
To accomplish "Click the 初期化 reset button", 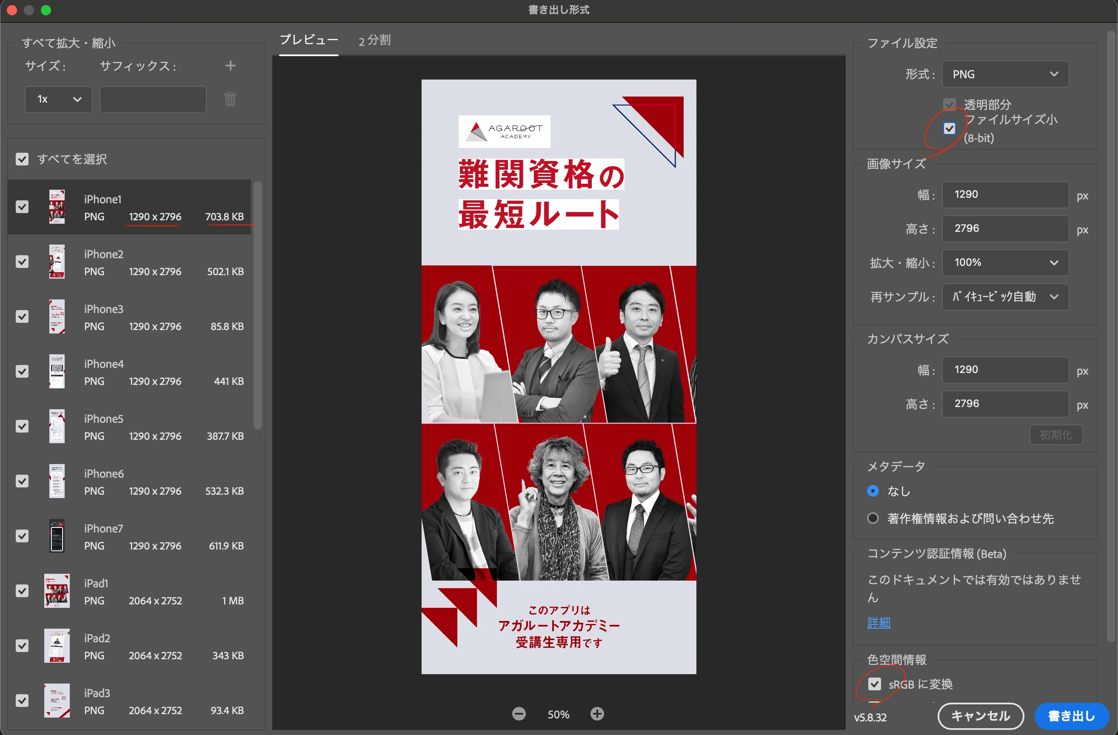I will [x=1055, y=435].
